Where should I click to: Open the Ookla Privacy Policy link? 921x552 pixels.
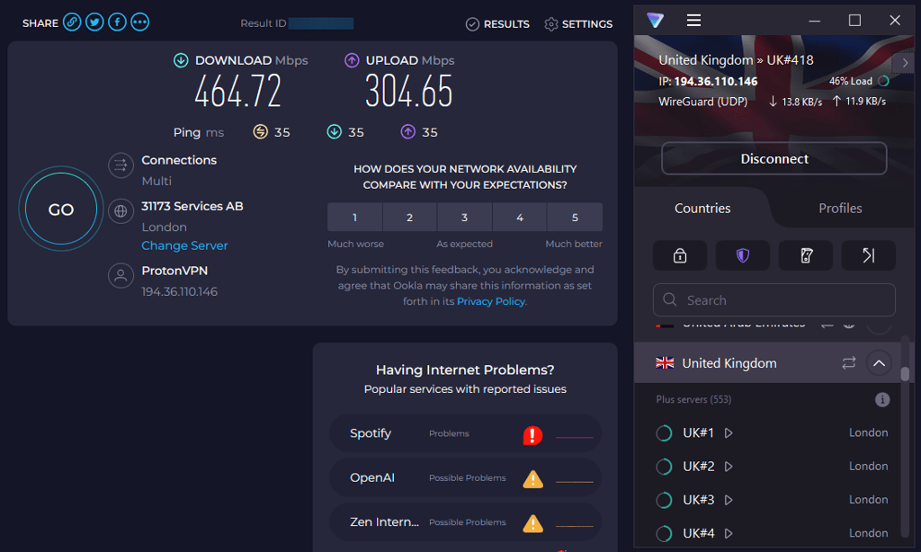click(x=491, y=301)
